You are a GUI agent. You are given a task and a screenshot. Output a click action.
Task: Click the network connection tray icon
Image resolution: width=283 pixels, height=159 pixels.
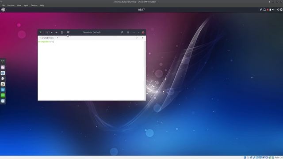click(x=261, y=10)
